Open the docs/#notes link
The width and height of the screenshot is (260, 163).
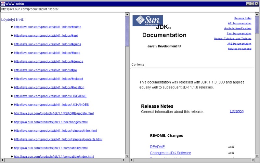point(47,27)
